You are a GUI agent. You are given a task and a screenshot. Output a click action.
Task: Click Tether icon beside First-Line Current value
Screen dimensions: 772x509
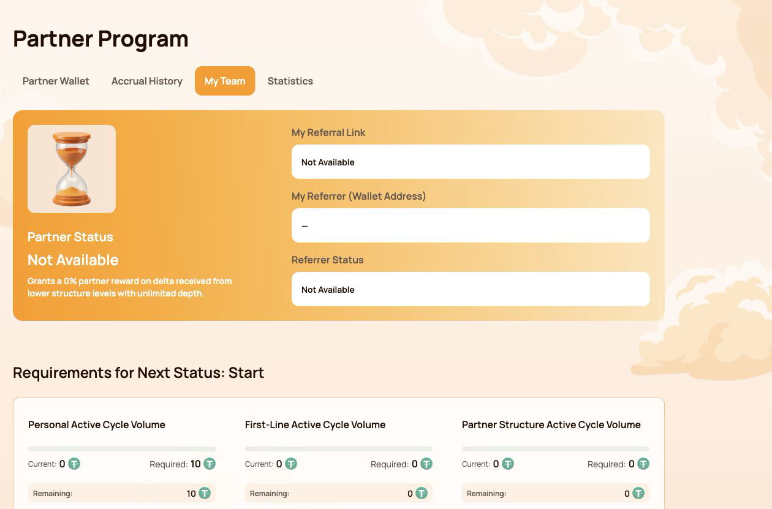291,464
